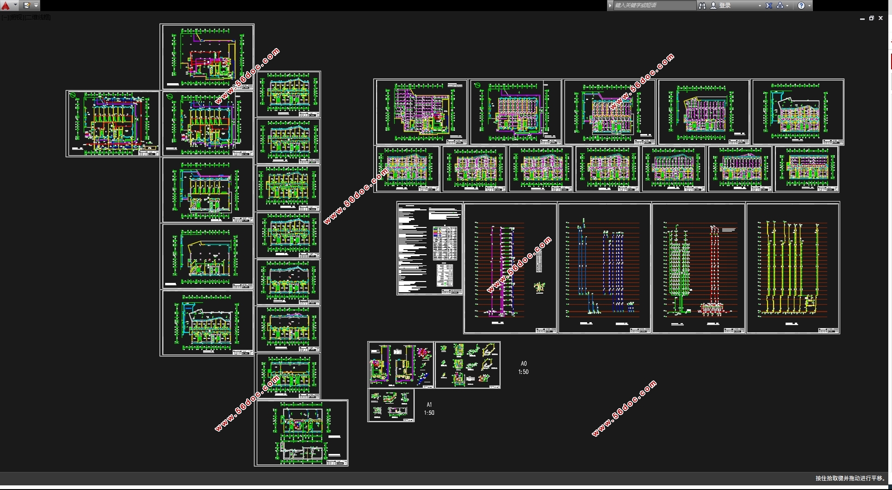Open the Help question mark icon
Screen dimensions: 892x490
pyautogui.click(x=801, y=6)
